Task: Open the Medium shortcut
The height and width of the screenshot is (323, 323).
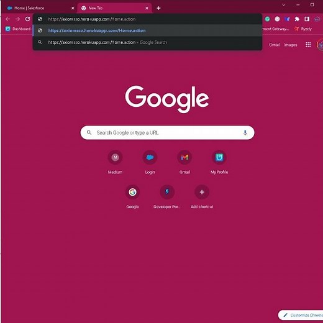Action: [115, 162]
